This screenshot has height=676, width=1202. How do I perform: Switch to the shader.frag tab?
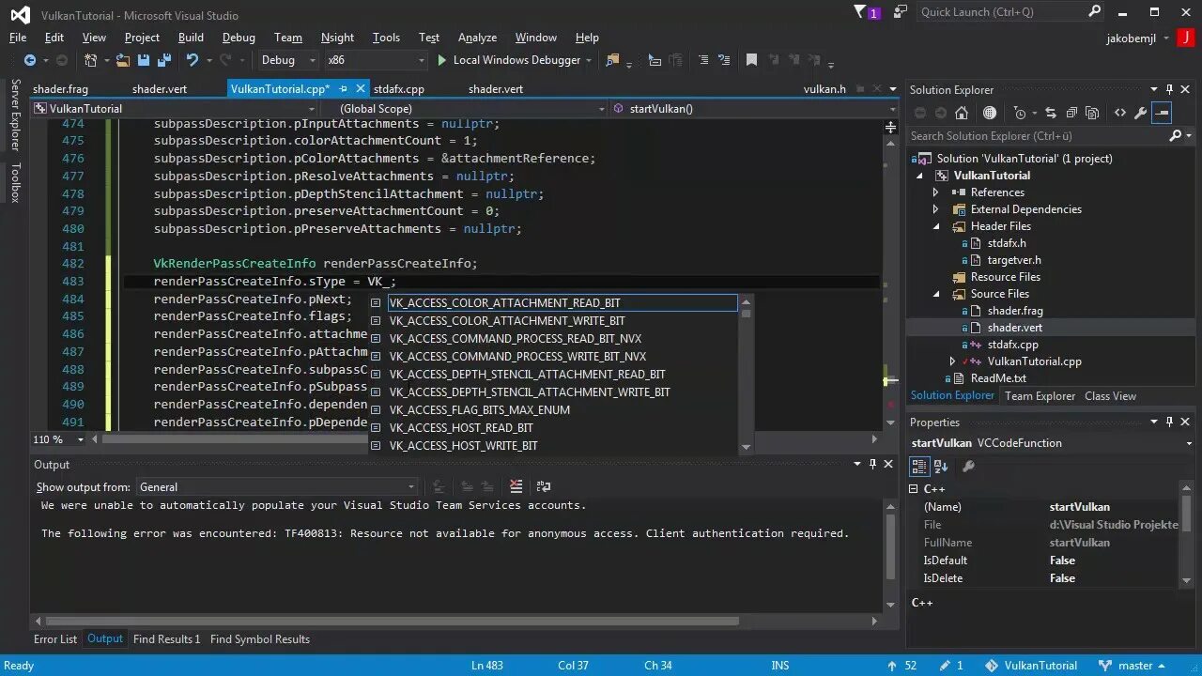59,89
